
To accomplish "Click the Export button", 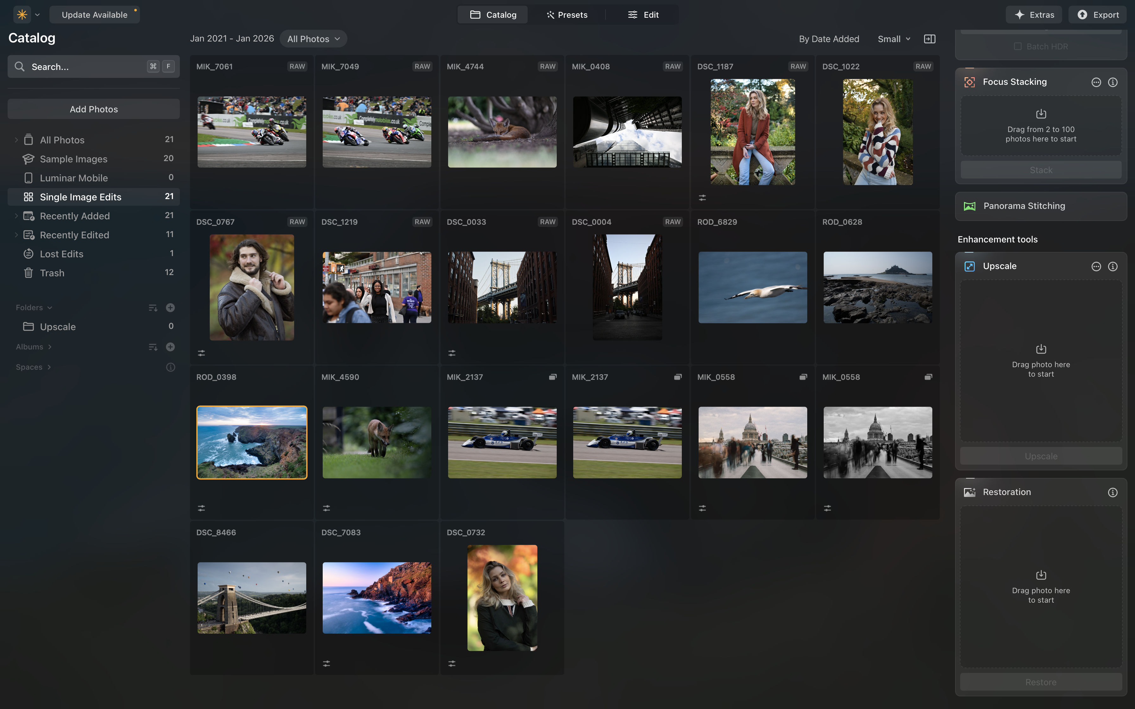I will click(x=1098, y=15).
